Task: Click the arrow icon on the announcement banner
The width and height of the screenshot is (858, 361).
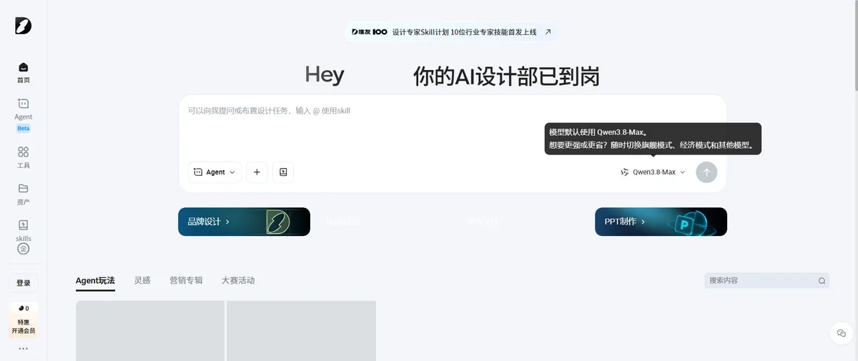Action: [x=548, y=32]
